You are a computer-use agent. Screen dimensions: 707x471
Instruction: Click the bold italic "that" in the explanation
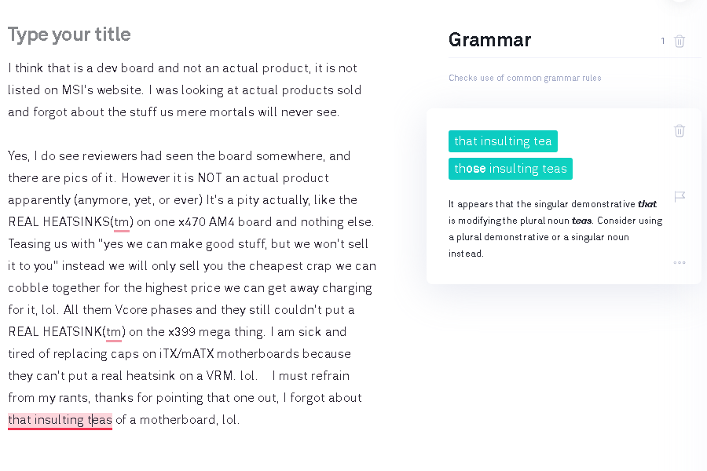(647, 204)
